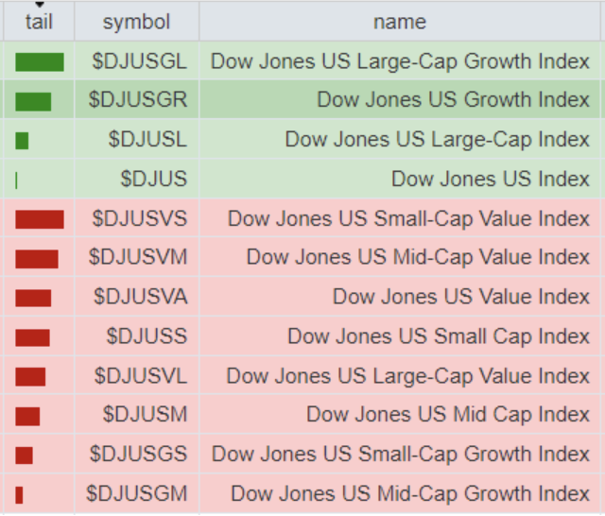Click the name column header
The width and height of the screenshot is (605, 516).
point(400,22)
